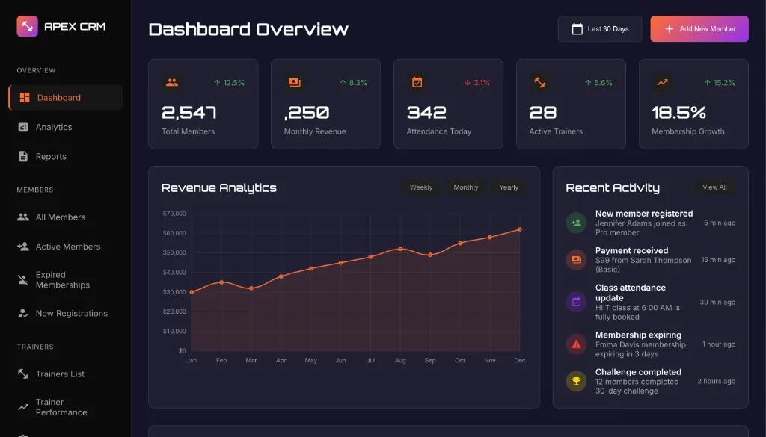Switch chart to Weekly view

click(420, 187)
